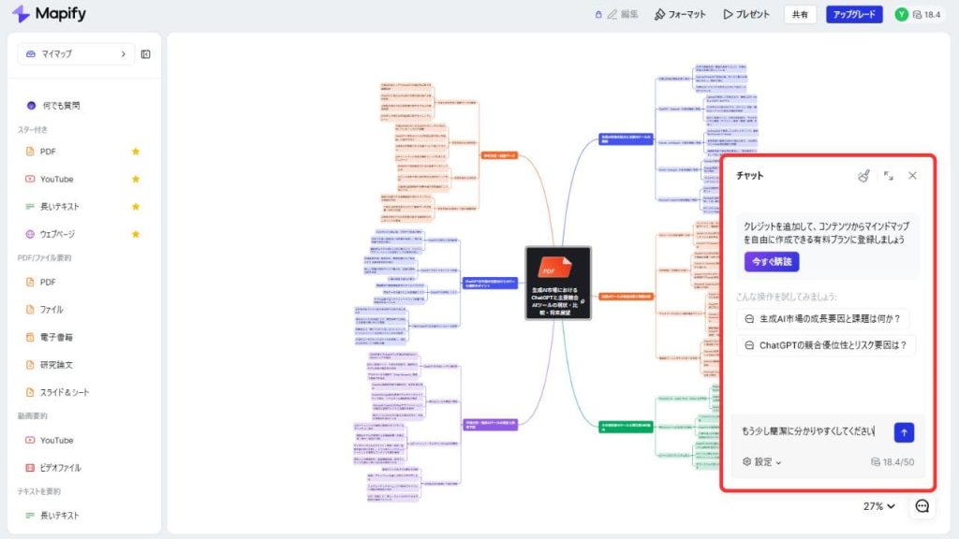This screenshot has width=959, height=539.
Task: Open the user avatar Y
Action: 901,14
